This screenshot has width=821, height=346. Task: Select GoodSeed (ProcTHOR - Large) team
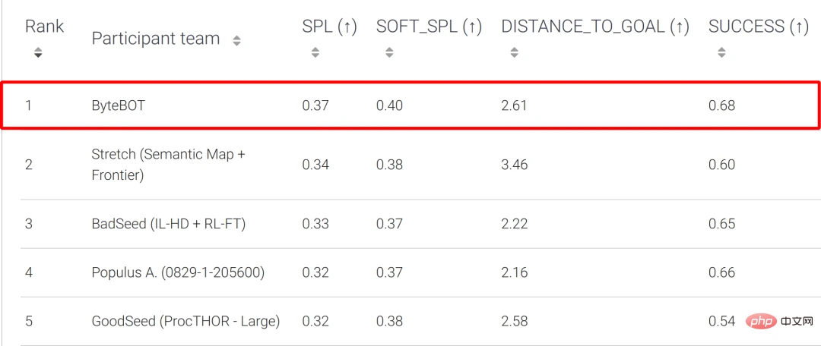[x=185, y=321]
